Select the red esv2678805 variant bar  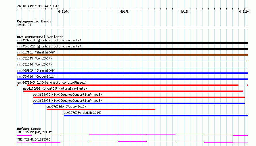(x=133, y=85)
